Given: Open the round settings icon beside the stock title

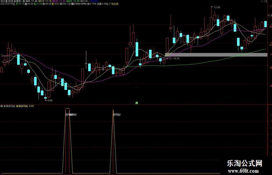Looking at the screenshot, I should click(x=24, y=1).
